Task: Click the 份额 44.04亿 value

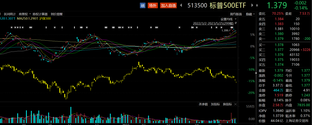Action: point(277,121)
